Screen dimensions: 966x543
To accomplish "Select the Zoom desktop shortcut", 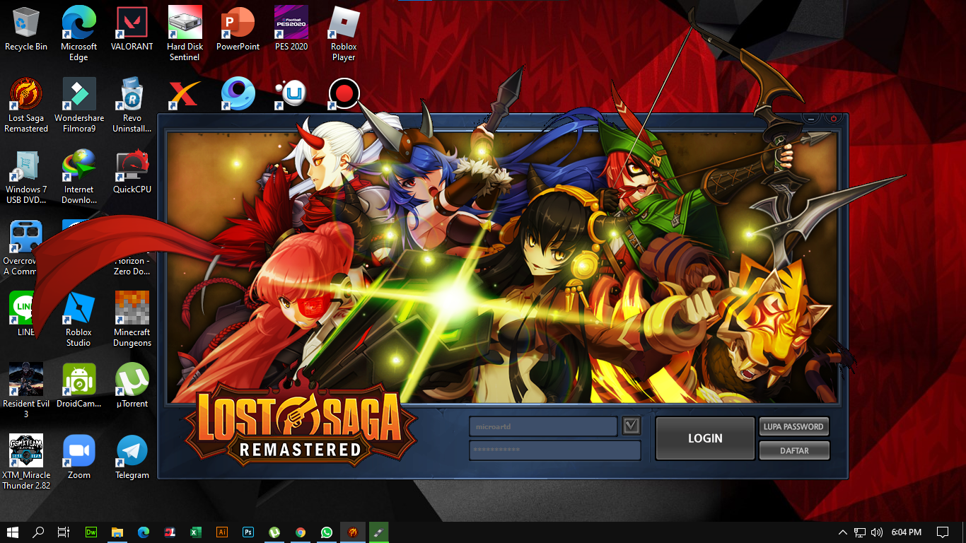I will 78,457.
